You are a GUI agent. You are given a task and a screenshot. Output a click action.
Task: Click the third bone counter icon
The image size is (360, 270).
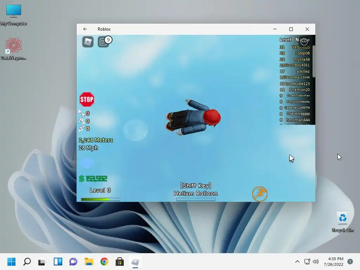[81, 128]
